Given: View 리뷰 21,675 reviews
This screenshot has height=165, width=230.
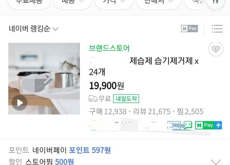Looking at the screenshot, I should point(152,112).
